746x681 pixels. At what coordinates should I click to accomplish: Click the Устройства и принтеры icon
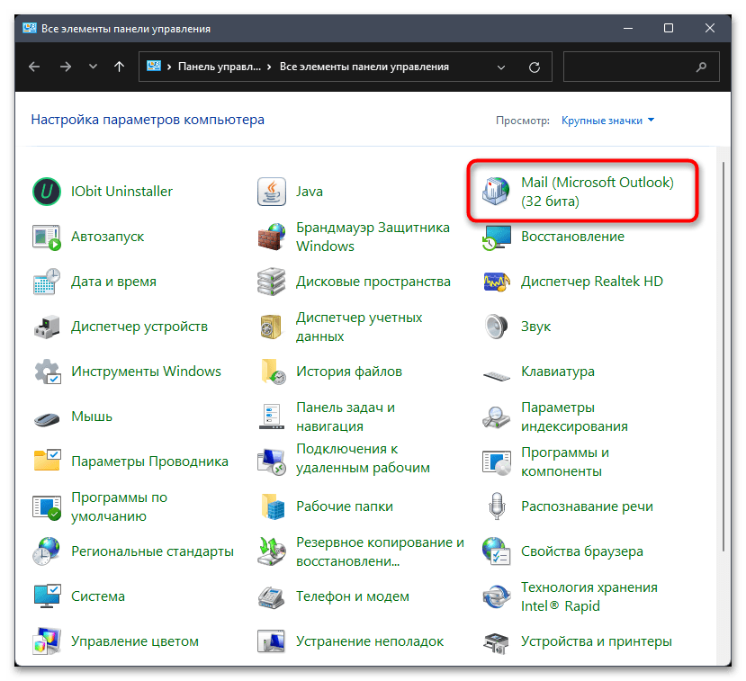point(496,641)
